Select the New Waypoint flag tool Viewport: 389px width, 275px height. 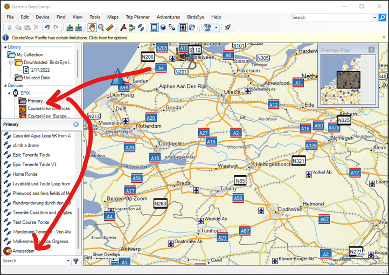point(123,27)
